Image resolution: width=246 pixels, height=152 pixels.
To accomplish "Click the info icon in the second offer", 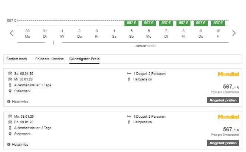I will coord(9,144).
